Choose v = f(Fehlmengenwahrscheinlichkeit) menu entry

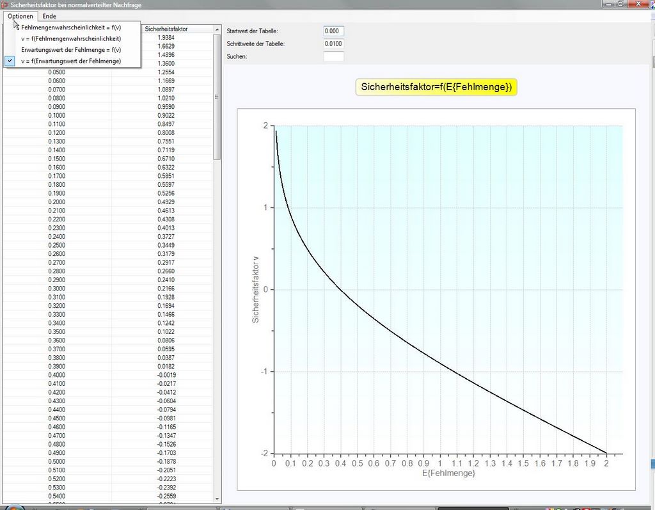(x=71, y=38)
